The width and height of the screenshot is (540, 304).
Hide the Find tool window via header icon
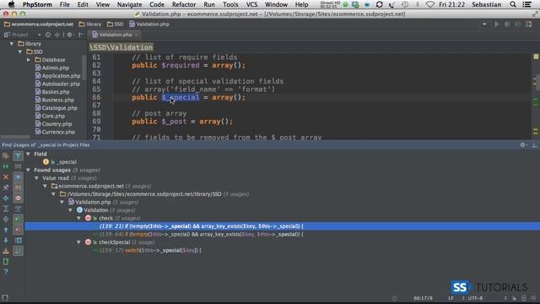tap(534, 145)
